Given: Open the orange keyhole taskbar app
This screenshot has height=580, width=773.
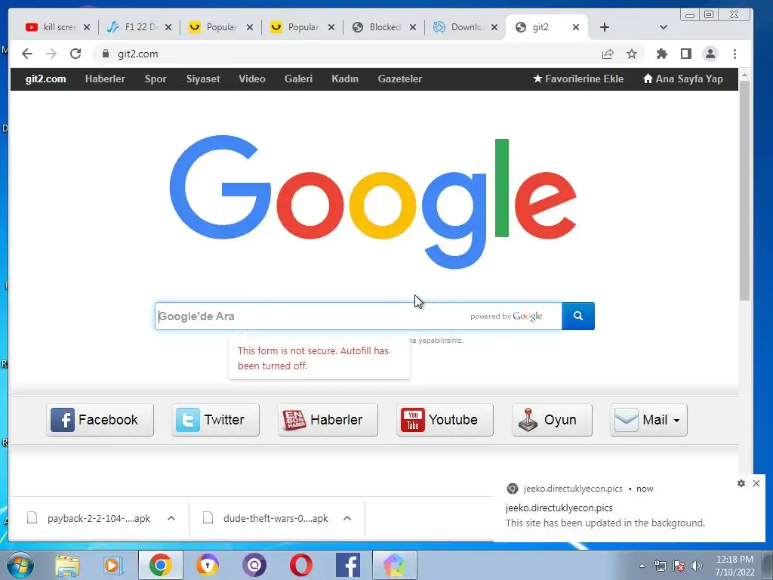Looking at the screenshot, I should pyautogui.click(x=207, y=565).
